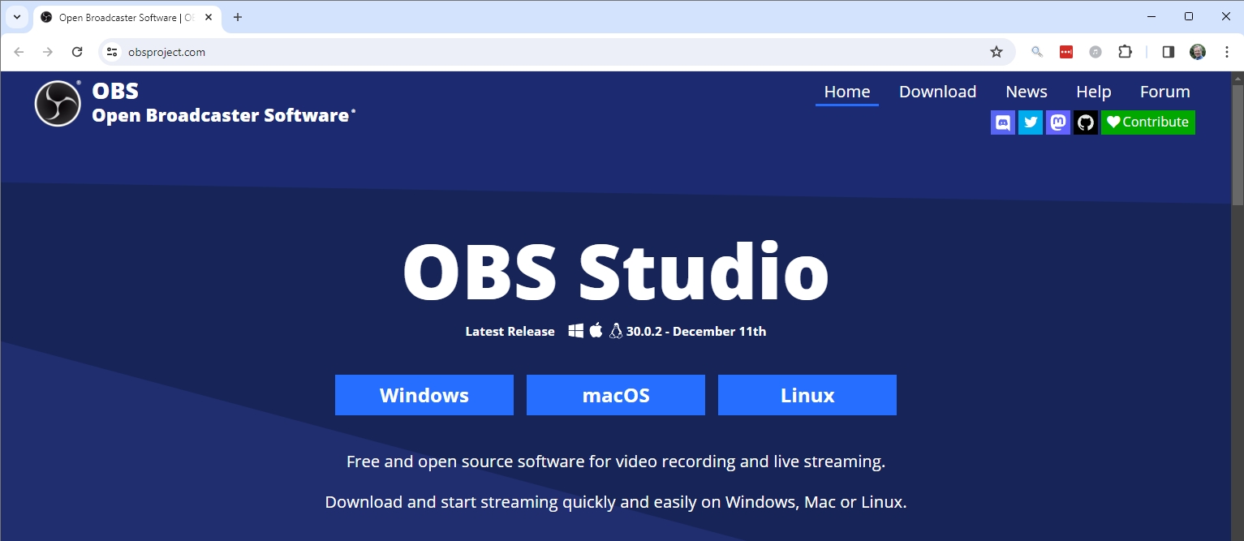The width and height of the screenshot is (1244, 541).
Task: Click the Windows download button
Action: [424, 395]
